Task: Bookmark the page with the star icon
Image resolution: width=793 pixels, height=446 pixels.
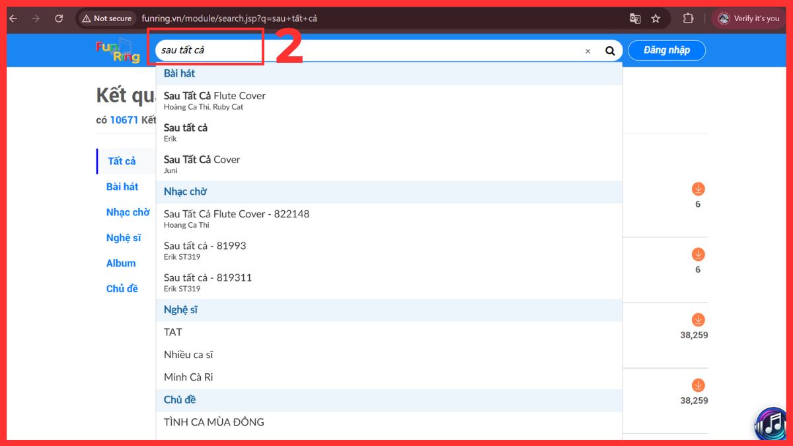Action: [656, 19]
